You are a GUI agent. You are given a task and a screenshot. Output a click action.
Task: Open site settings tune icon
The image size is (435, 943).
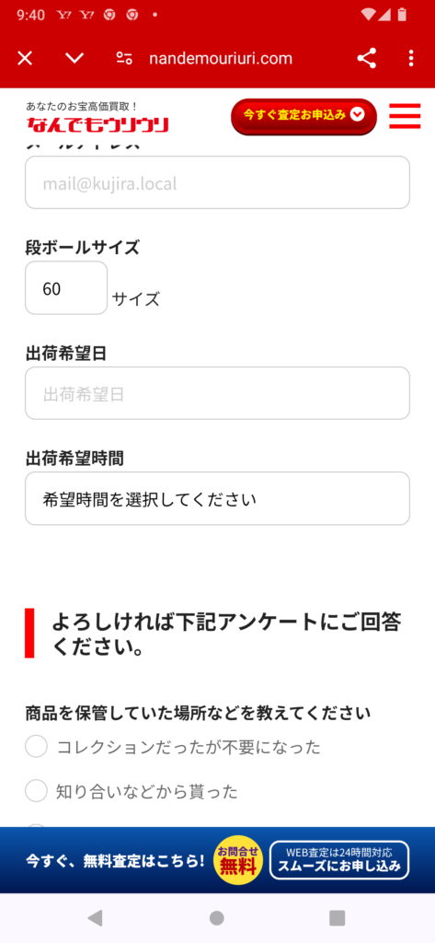124,58
